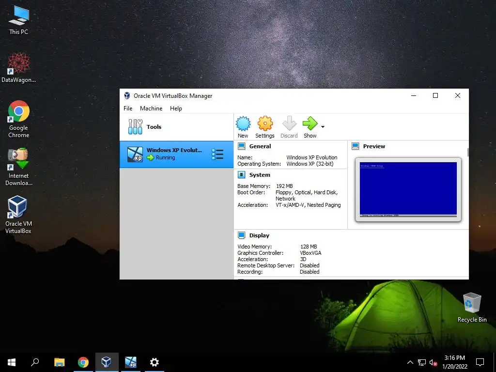This screenshot has height=372, width=496.
Task: Click the 'Windows XP (32-bit)' operating system value
Action: pyautogui.click(x=310, y=164)
